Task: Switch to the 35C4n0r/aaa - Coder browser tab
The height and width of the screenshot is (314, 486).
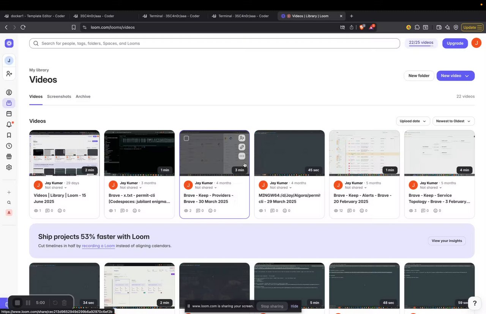Action: (x=97, y=16)
